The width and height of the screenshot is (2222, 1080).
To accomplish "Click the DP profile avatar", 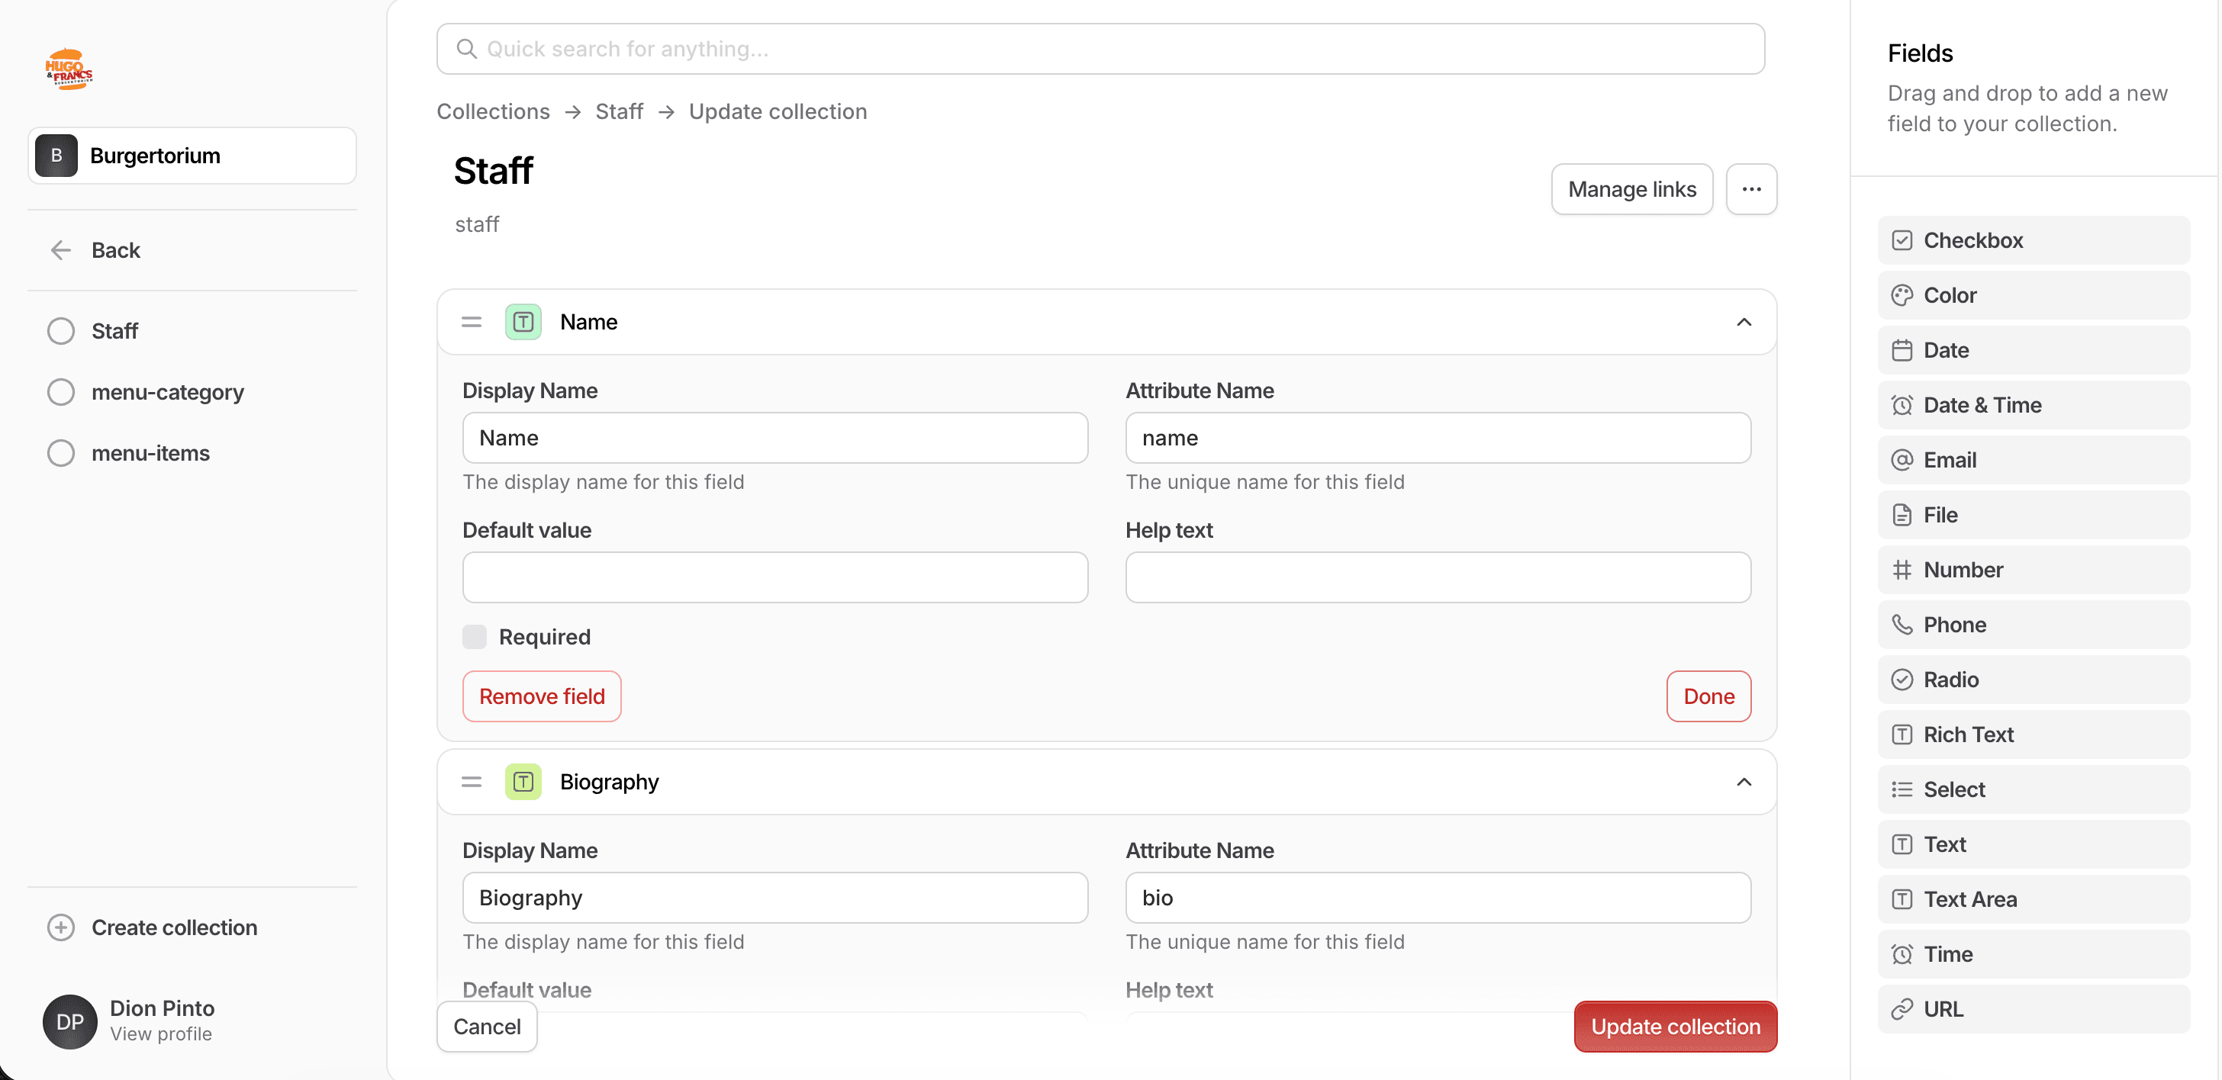I will (70, 1021).
